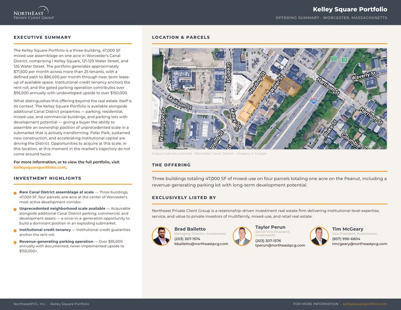Click orange bullet beside Revenue-generating parking operation
401x310 pixels.
pyautogui.click(x=15, y=242)
